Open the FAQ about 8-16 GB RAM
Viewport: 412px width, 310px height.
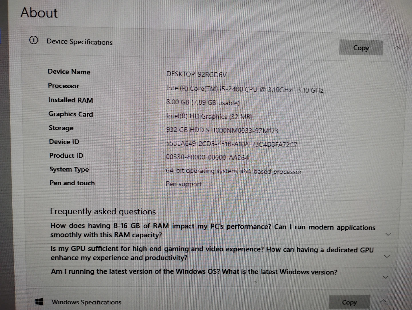point(213,230)
